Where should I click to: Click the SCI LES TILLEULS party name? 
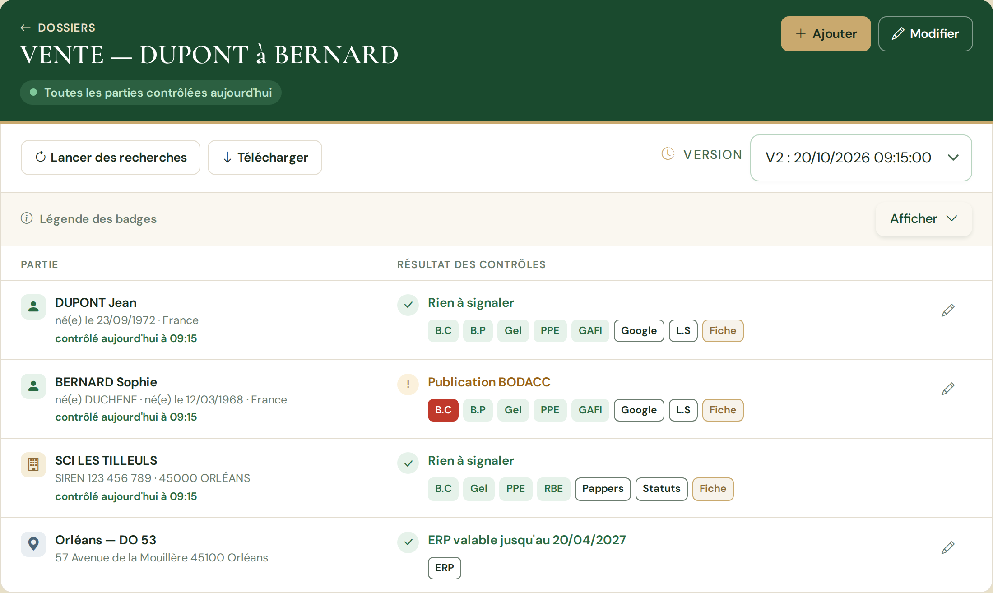[106, 461]
